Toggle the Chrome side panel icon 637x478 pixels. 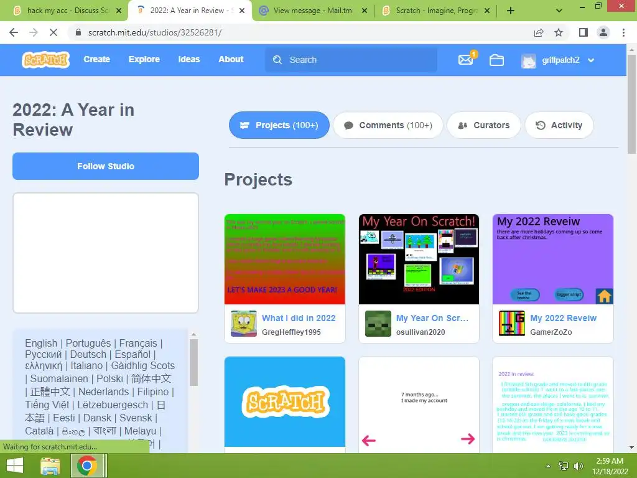(x=584, y=32)
